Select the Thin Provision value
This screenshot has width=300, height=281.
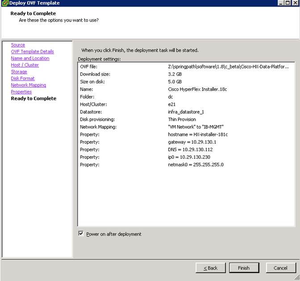click(x=182, y=119)
